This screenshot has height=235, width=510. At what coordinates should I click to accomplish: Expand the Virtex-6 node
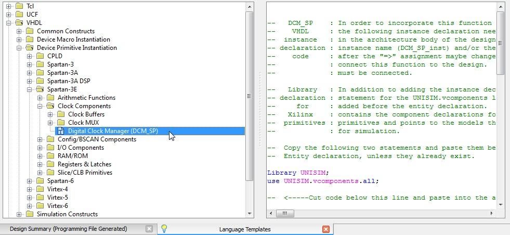[29, 206]
